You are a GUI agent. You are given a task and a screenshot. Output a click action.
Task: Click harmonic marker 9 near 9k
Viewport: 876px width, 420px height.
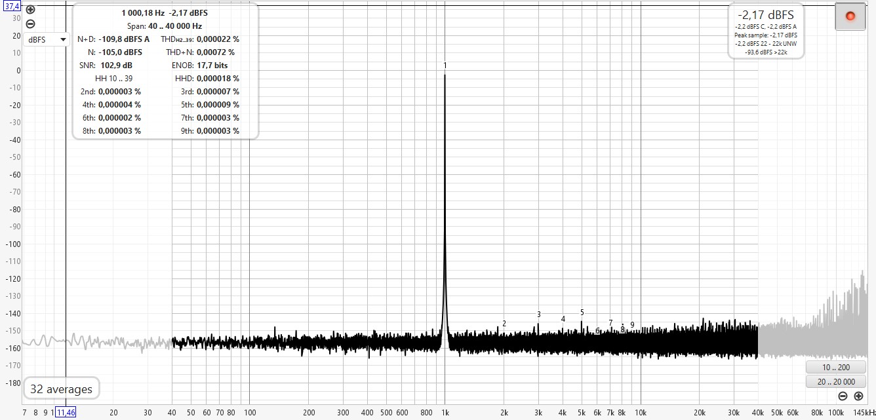[632, 325]
